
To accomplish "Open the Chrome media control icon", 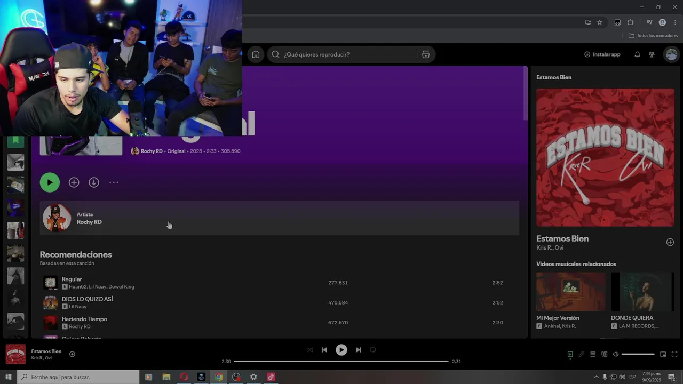I will 649,22.
